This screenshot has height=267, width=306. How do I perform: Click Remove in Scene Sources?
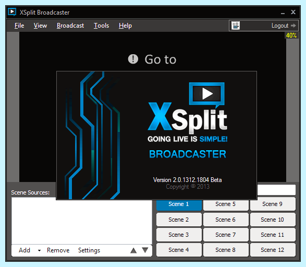[x=58, y=250]
